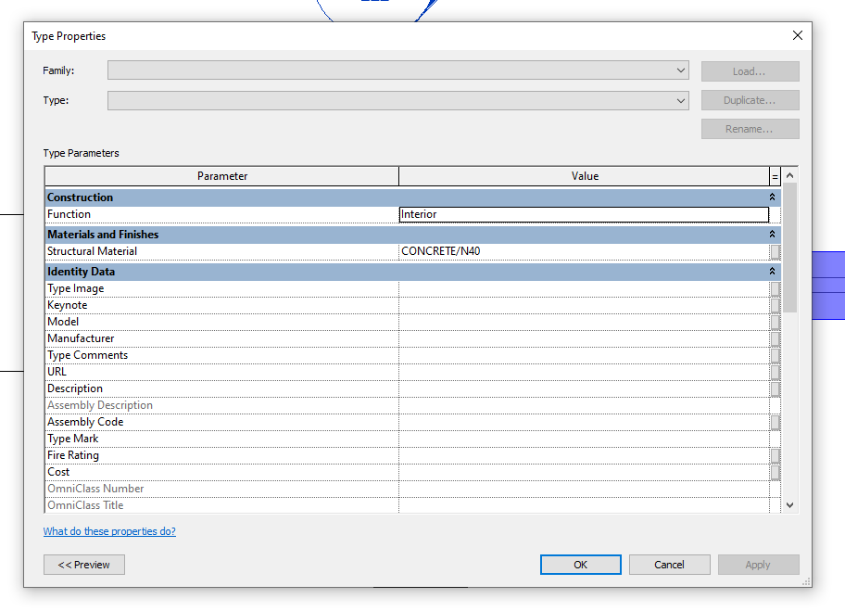Image resolution: width=845 pixels, height=611 pixels.
Task: Close the Type Properties dialog
Action: tap(798, 35)
